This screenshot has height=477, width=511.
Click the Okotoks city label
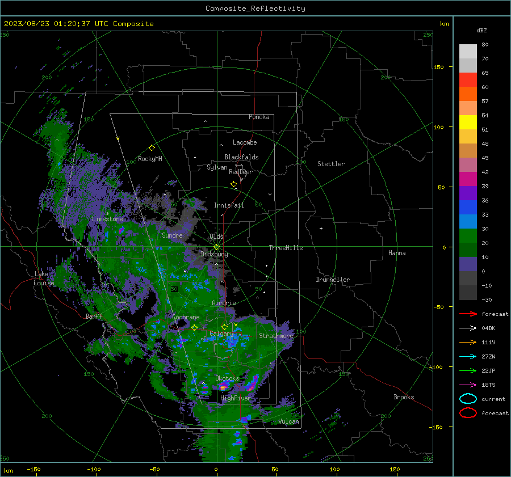(x=227, y=378)
